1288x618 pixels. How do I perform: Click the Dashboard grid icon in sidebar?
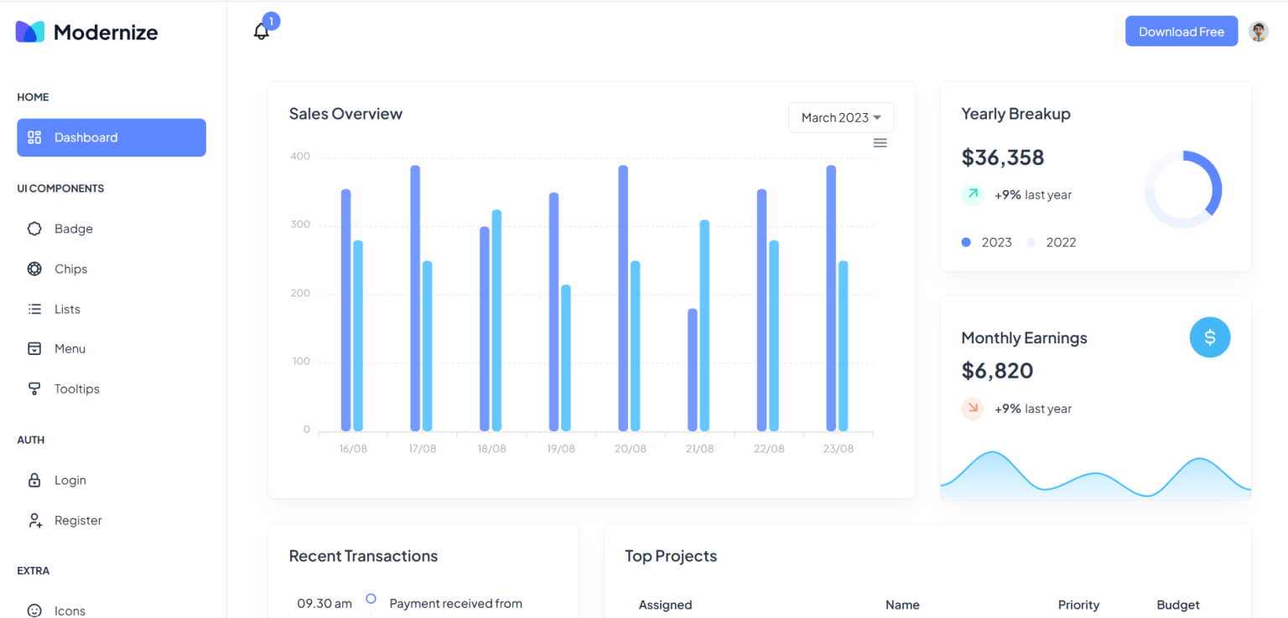tap(34, 137)
